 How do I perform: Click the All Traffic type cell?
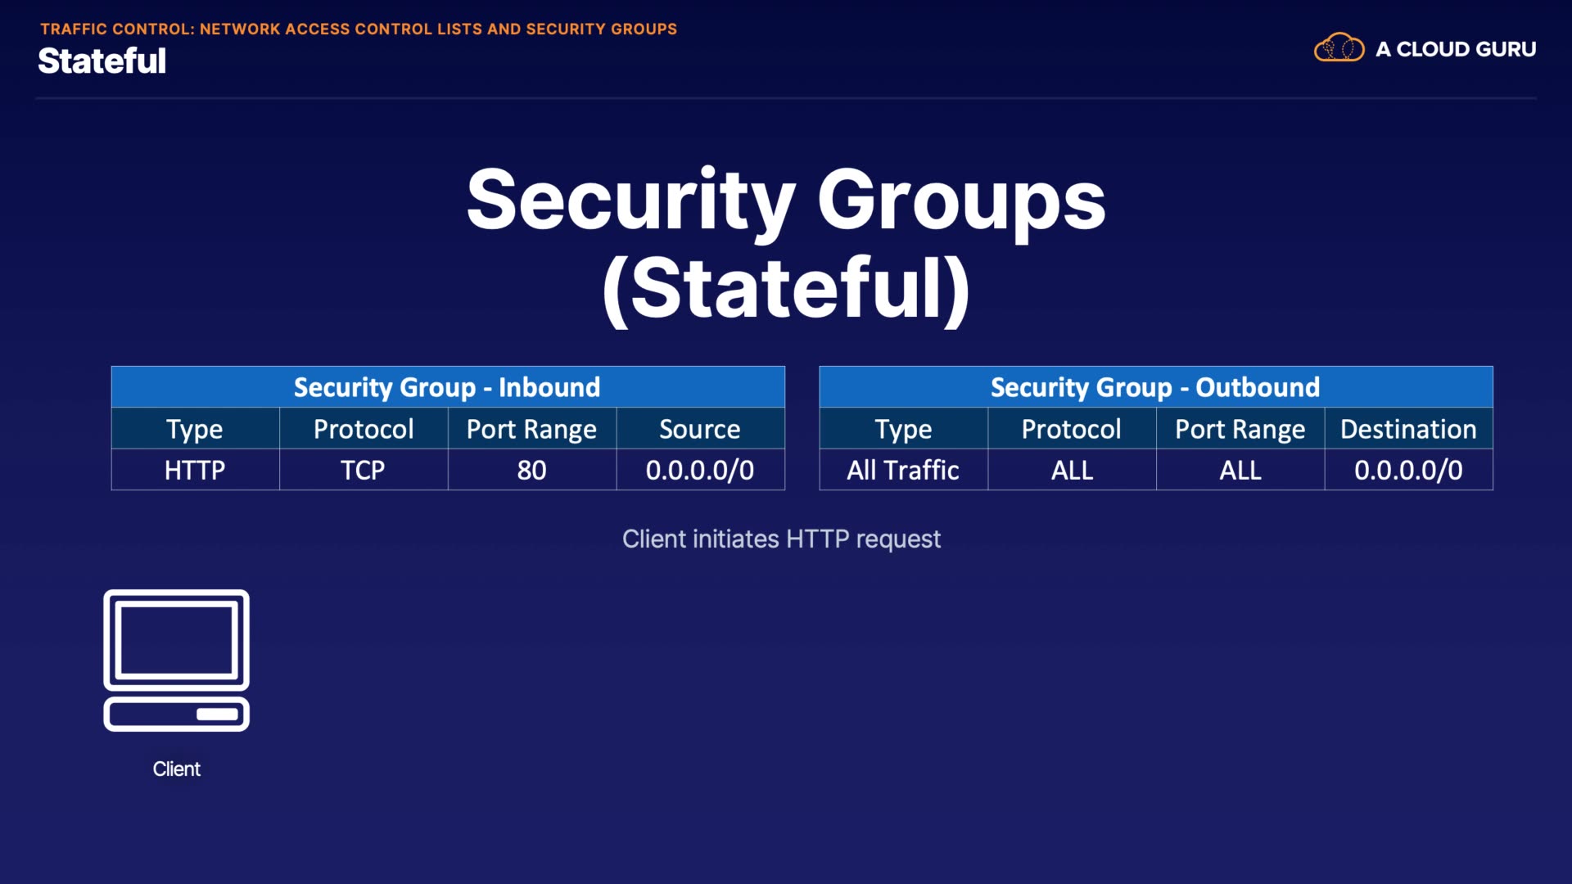(902, 470)
